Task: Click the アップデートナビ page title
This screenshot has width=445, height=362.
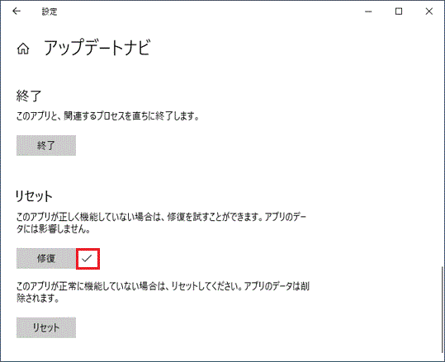Action: pos(97,47)
